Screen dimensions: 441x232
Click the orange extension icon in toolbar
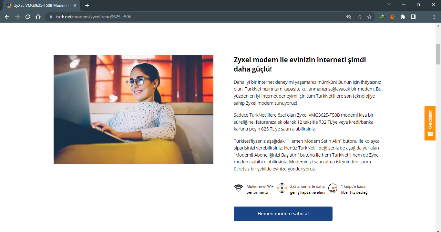click(x=393, y=17)
